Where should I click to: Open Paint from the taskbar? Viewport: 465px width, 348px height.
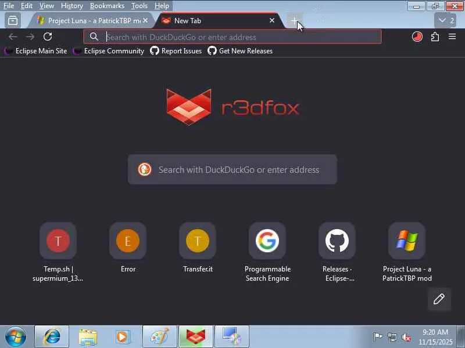tap(159, 337)
